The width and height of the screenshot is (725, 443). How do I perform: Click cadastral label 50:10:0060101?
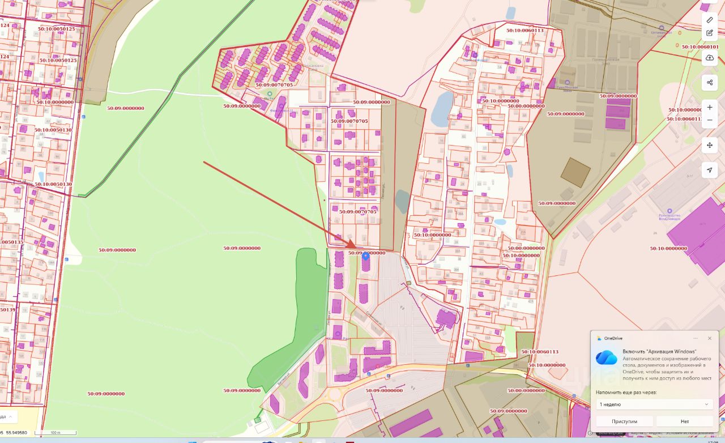(700, 47)
